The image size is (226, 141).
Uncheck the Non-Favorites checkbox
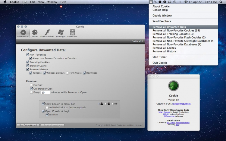click(27, 55)
